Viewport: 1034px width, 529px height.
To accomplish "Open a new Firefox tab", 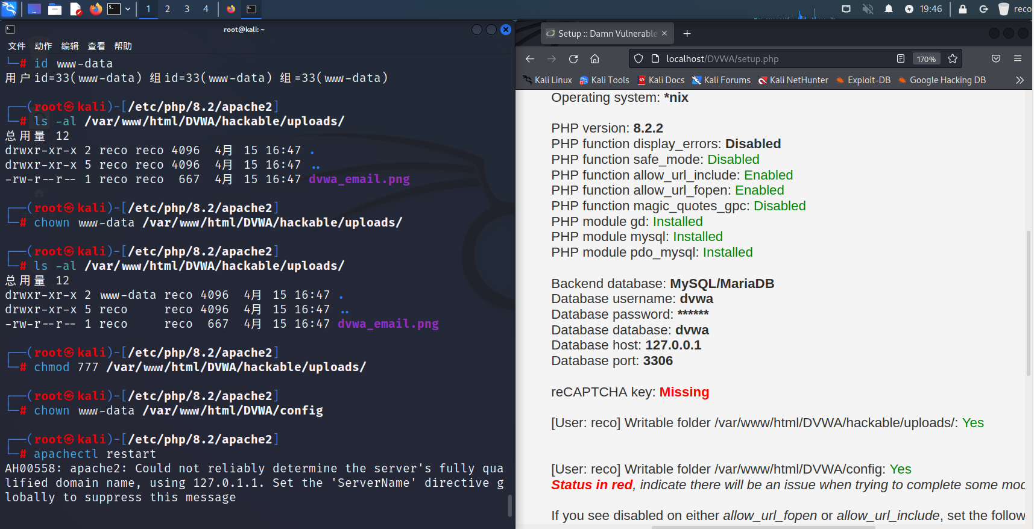I will [x=687, y=34].
